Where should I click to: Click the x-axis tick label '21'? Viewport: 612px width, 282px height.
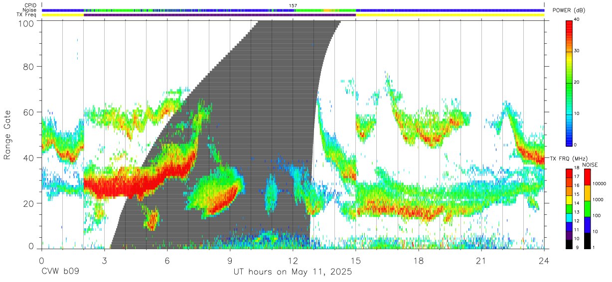[481, 261]
